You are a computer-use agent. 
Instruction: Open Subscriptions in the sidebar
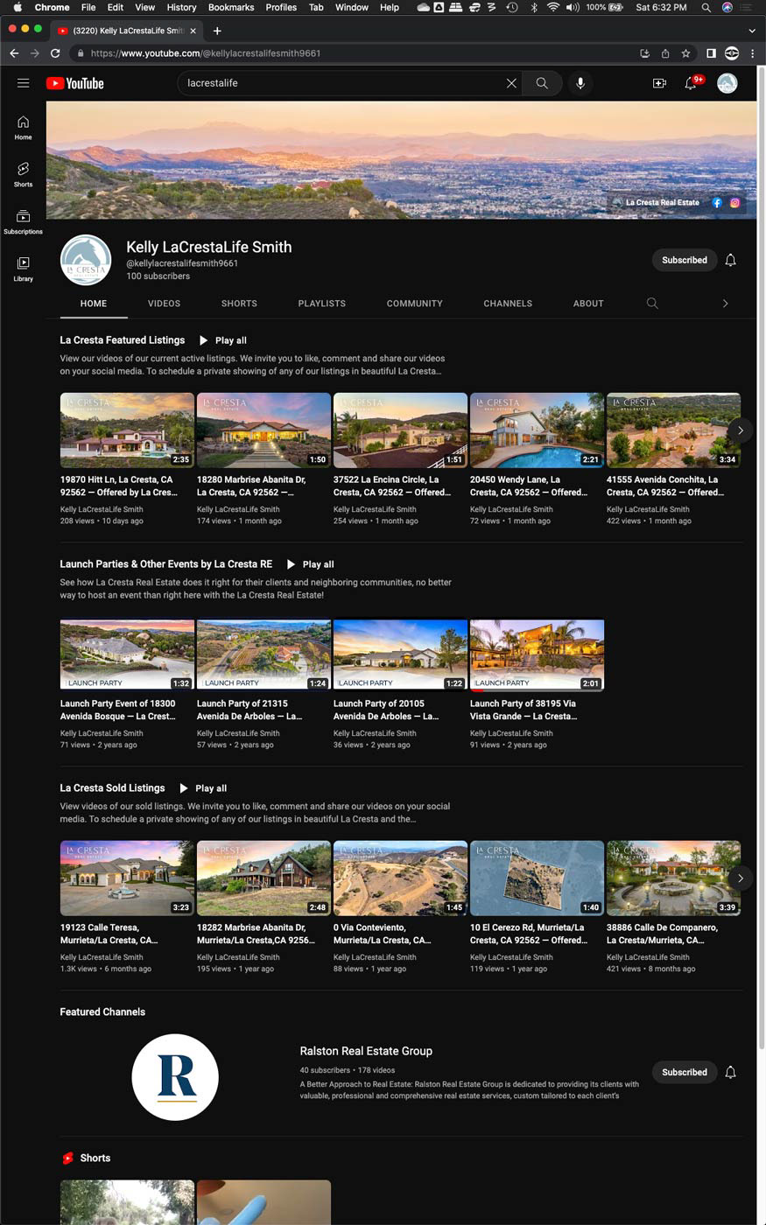coord(23,222)
